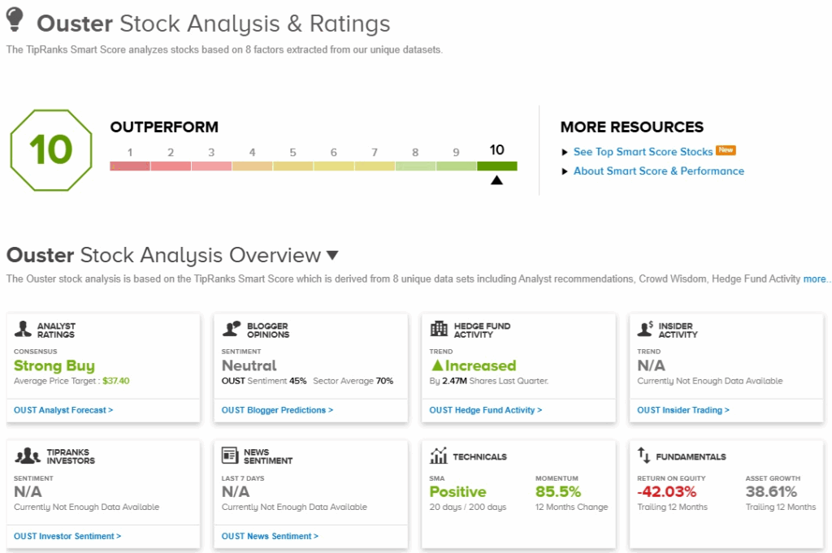Viewport: 832px width, 553px height.
Task: Click the TipRanks Investors group icon
Action: click(x=28, y=456)
